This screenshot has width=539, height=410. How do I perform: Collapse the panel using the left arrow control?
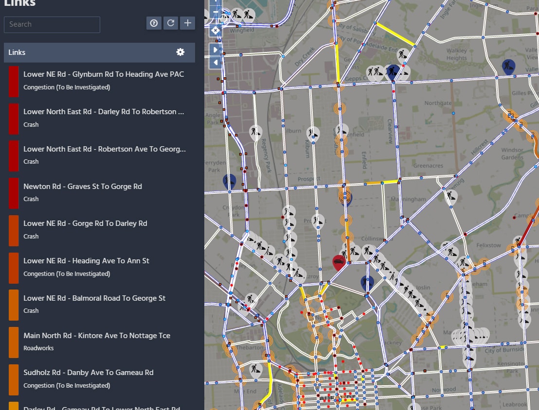[216, 62]
